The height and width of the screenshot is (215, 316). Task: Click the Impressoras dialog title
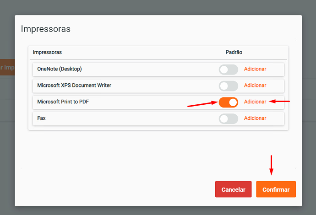[46, 29]
